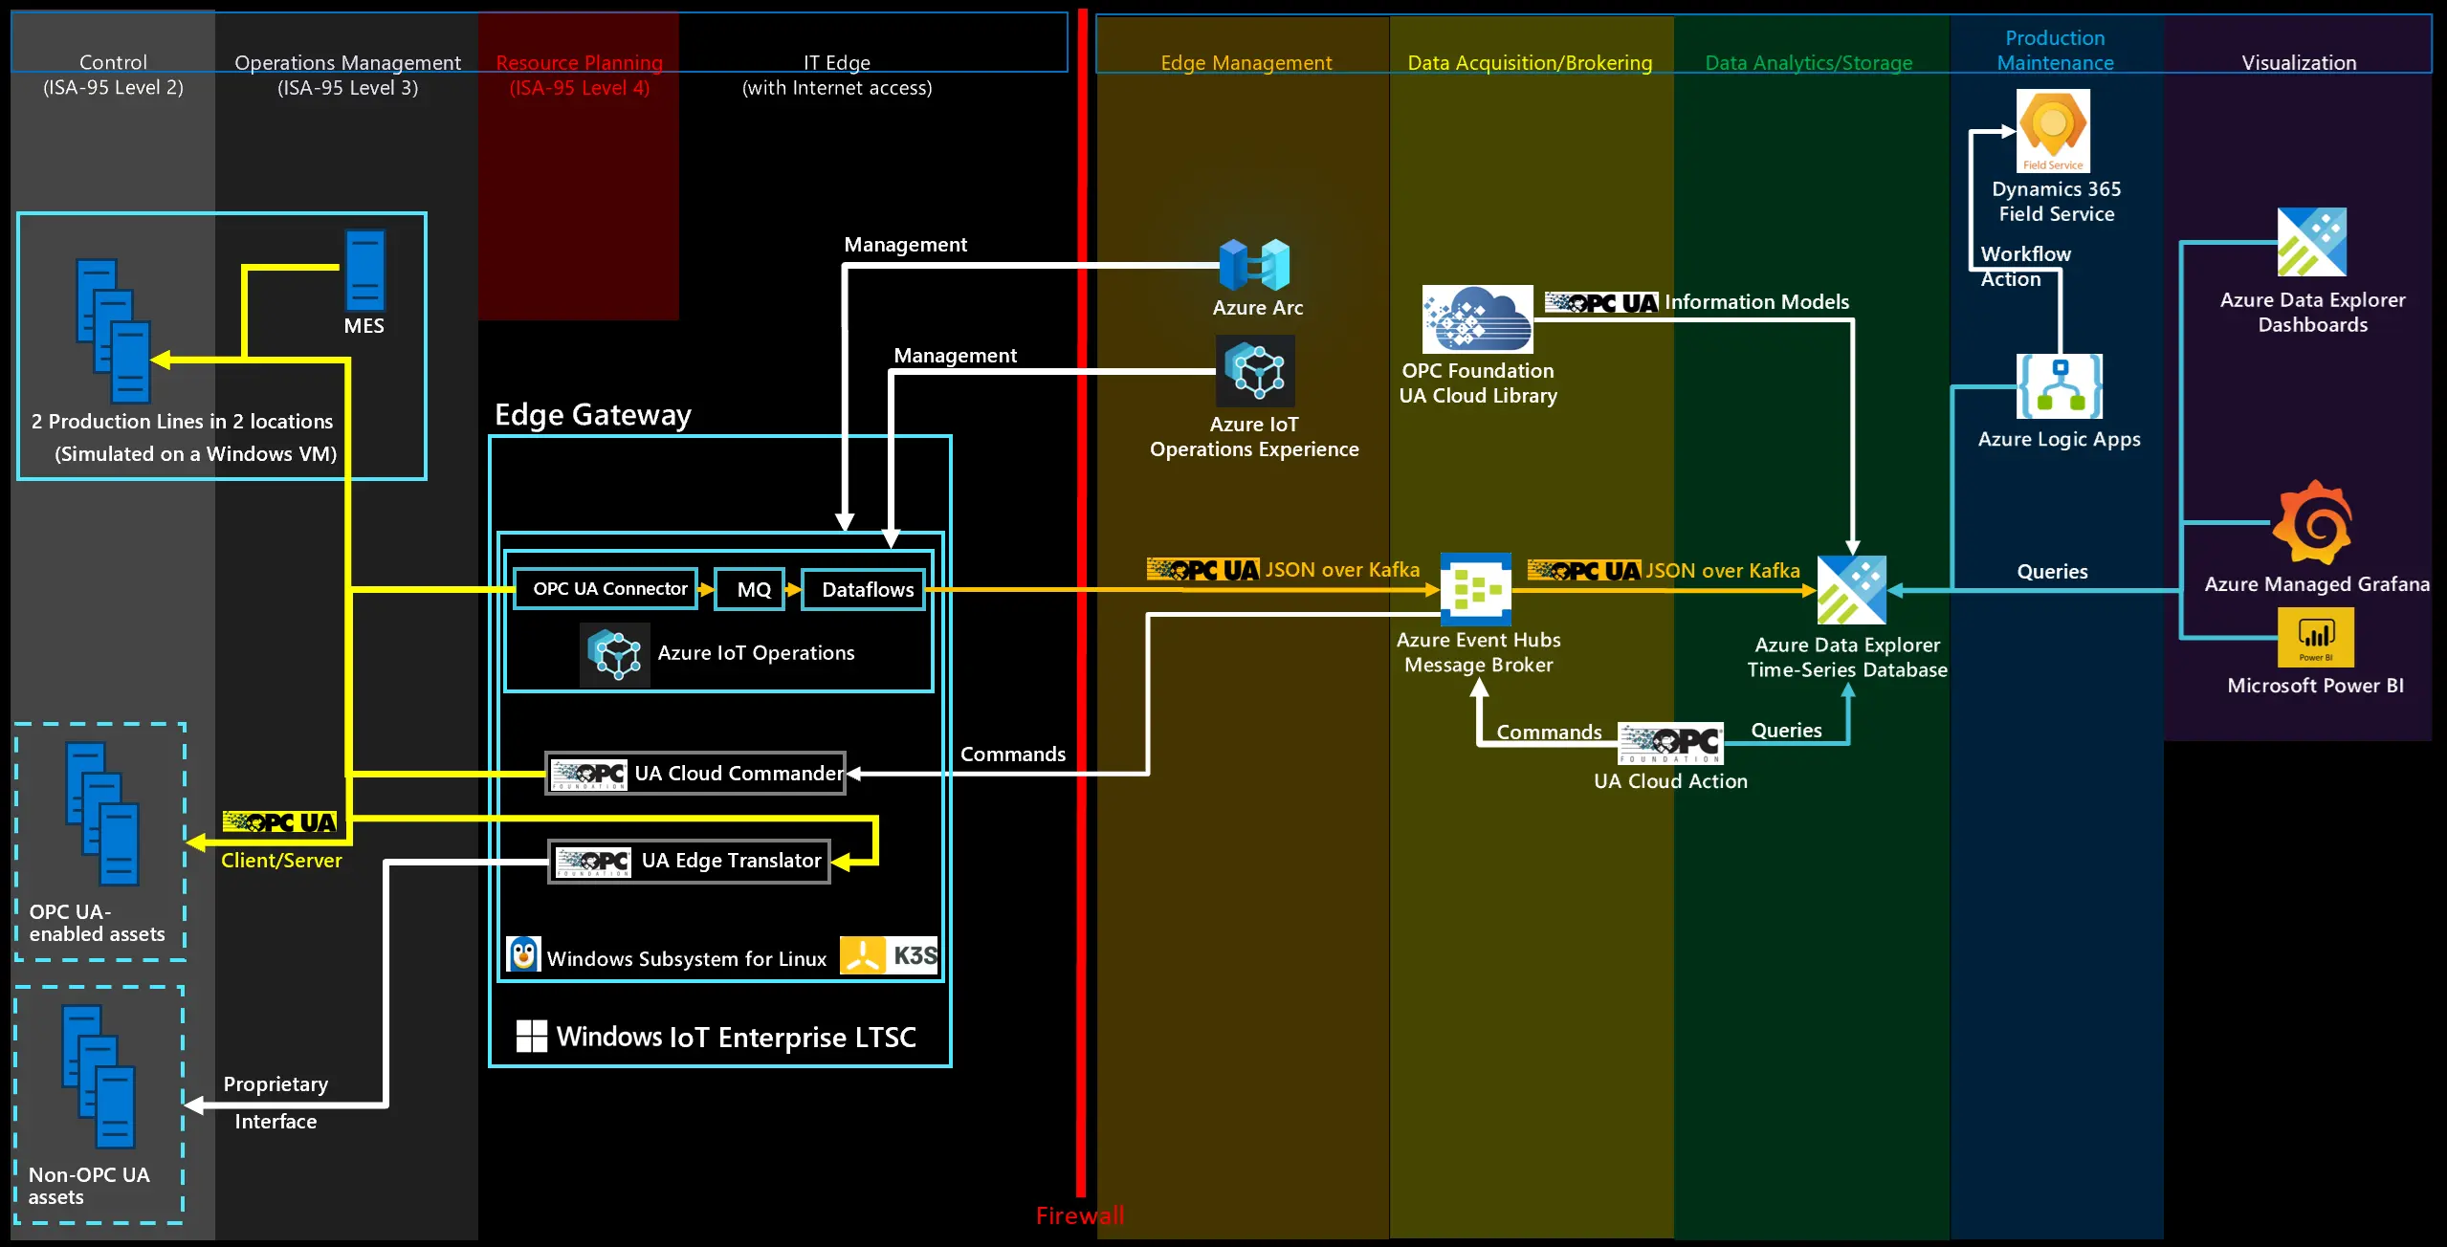The height and width of the screenshot is (1247, 2447).
Task: Click the Azure Logic Apps icon
Action: [2060, 386]
